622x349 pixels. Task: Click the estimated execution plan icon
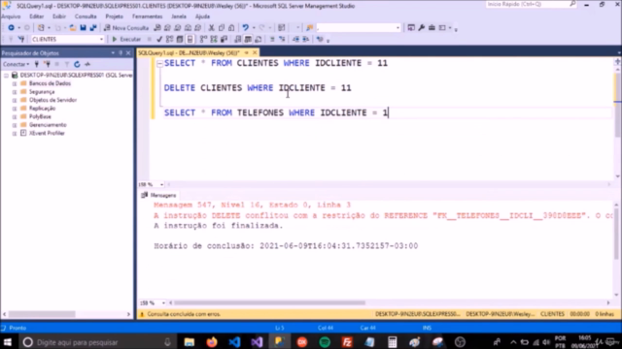pos(169,39)
